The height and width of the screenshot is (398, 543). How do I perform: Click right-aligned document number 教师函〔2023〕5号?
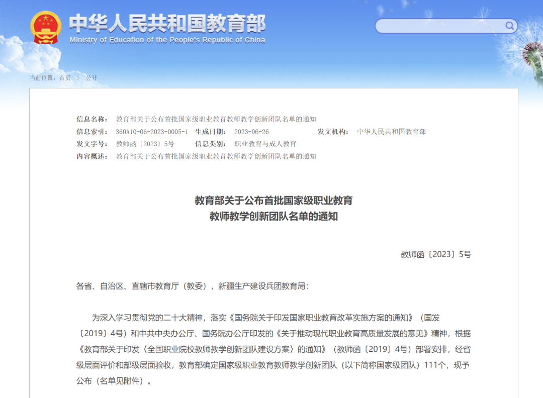(x=435, y=254)
